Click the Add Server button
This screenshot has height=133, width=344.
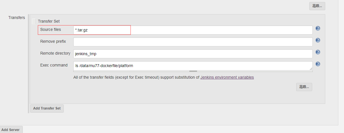click(x=11, y=130)
